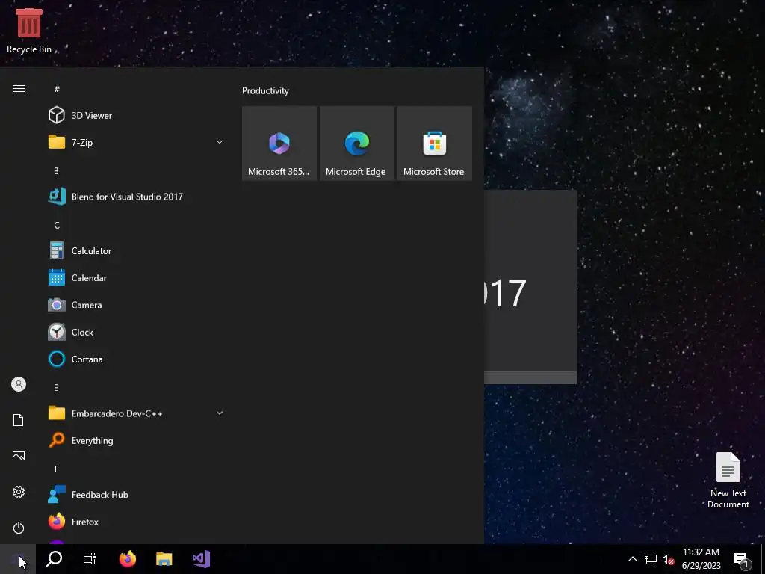Open the Action Center notifications icon
The image size is (765, 574).
[x=741, y=560]
